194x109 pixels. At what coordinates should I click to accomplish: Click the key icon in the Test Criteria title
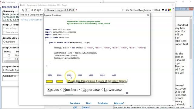(3, 2)
